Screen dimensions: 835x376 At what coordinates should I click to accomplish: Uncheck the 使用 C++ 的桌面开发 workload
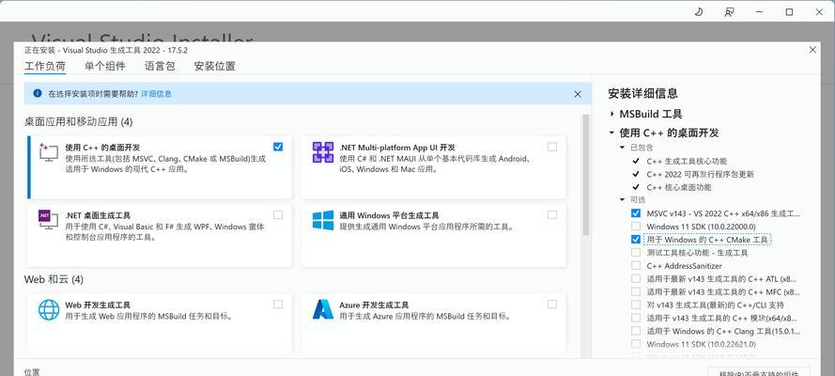tap(278, 147)
